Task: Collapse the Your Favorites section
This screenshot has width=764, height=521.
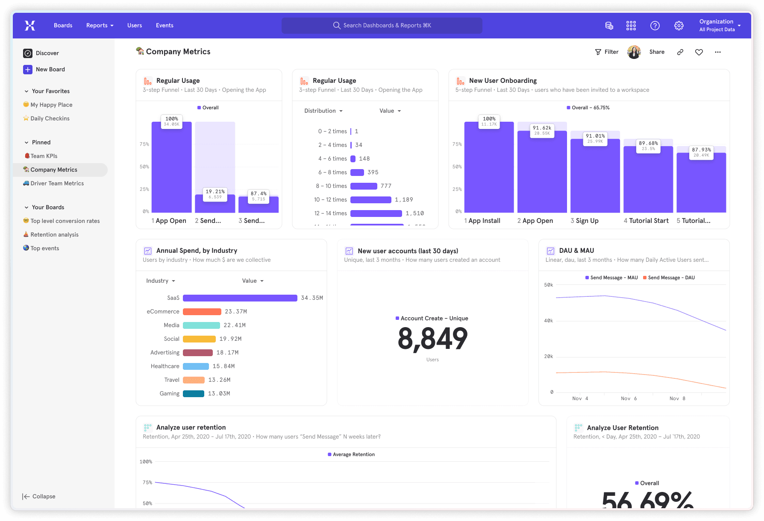Action: coord(26,91)
